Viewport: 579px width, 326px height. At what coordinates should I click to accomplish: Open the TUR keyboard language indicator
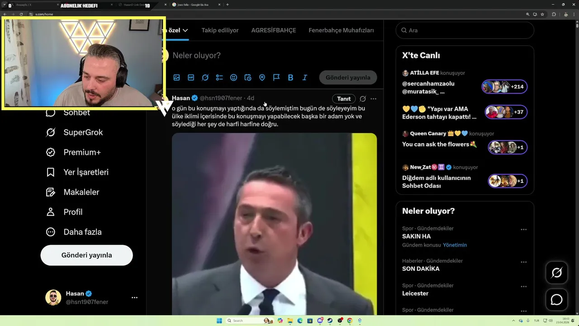[536, 321]
